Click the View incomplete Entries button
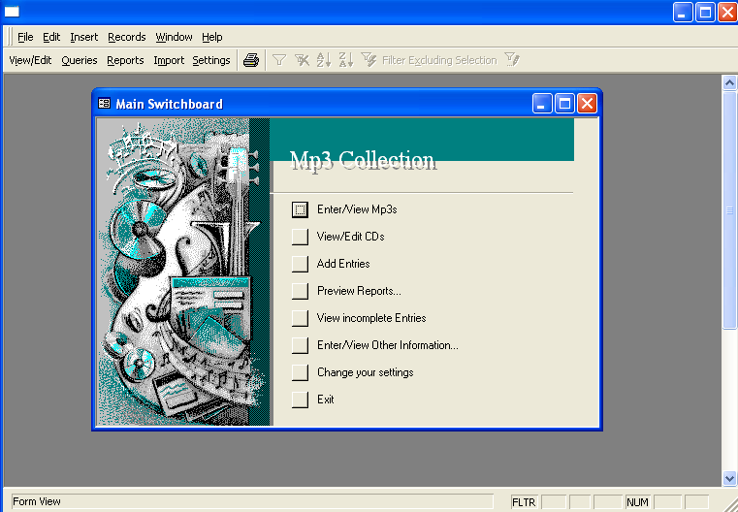This screenshot has width=738, height=512. pos(300,318)
